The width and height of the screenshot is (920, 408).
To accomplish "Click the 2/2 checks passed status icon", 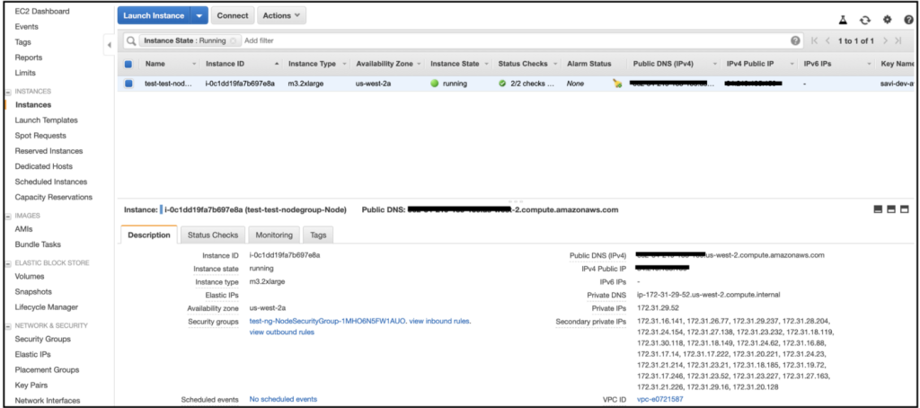I will coord(502,84).
